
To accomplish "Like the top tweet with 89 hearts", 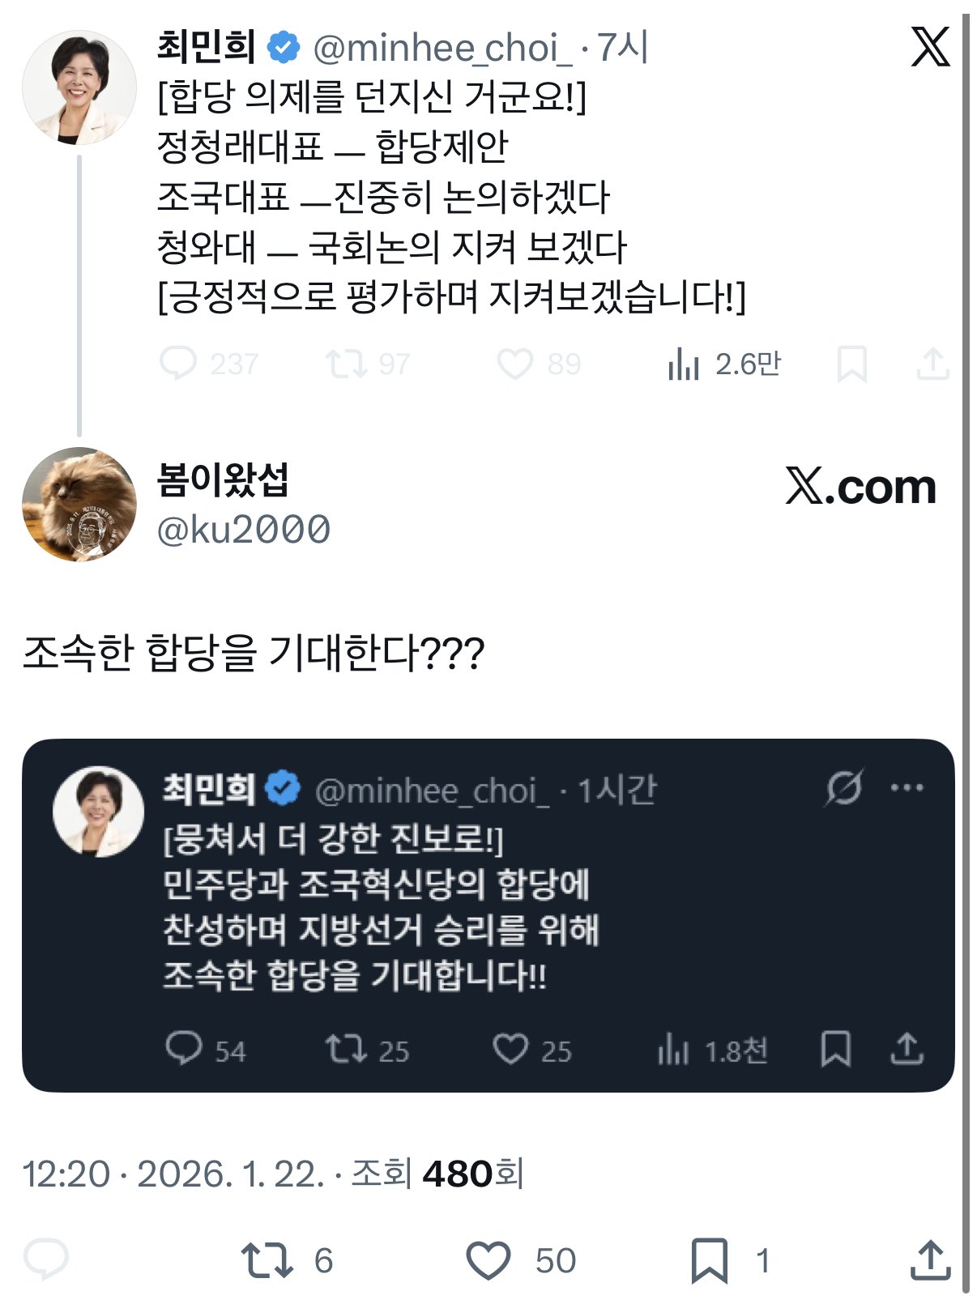I will pyautogui.click(x=514, y=364).
